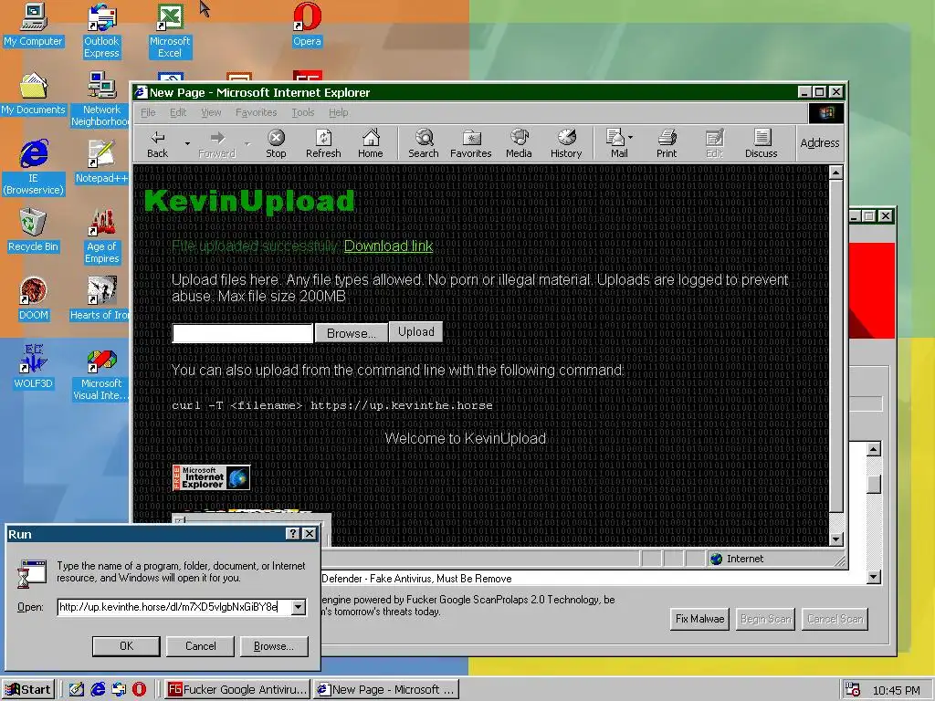The width and height of the screenshot is (935, 701).
Task: Open the History toolbar button
Action: click(x=566, y=143)
